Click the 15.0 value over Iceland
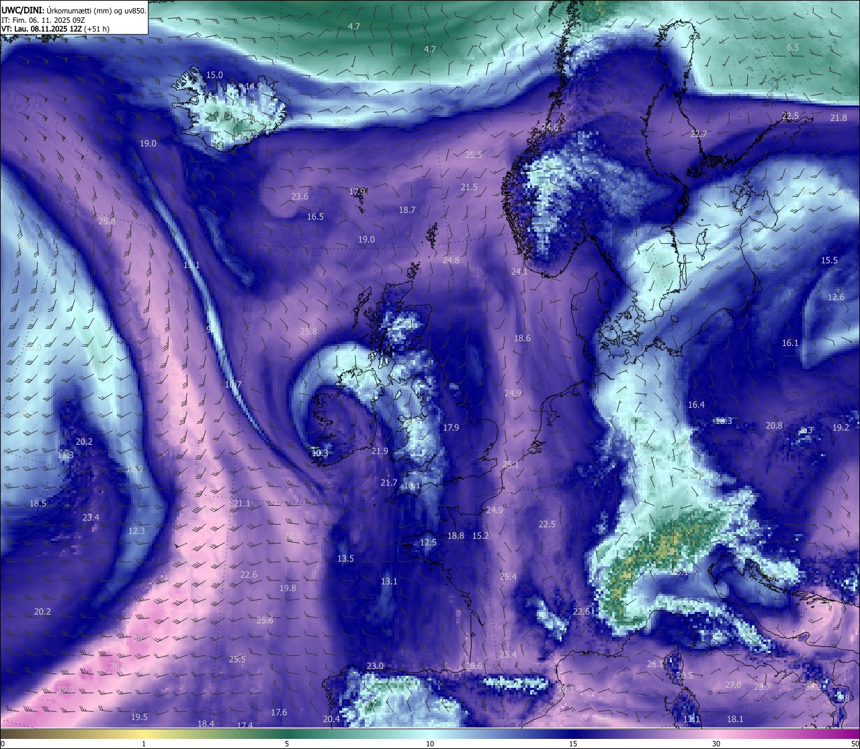The height and width of the screenshot is (749, 860). [x=214, y=75]
